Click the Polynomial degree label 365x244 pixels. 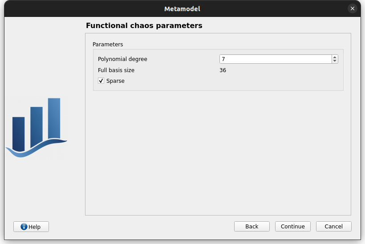(x=122, y=59)
